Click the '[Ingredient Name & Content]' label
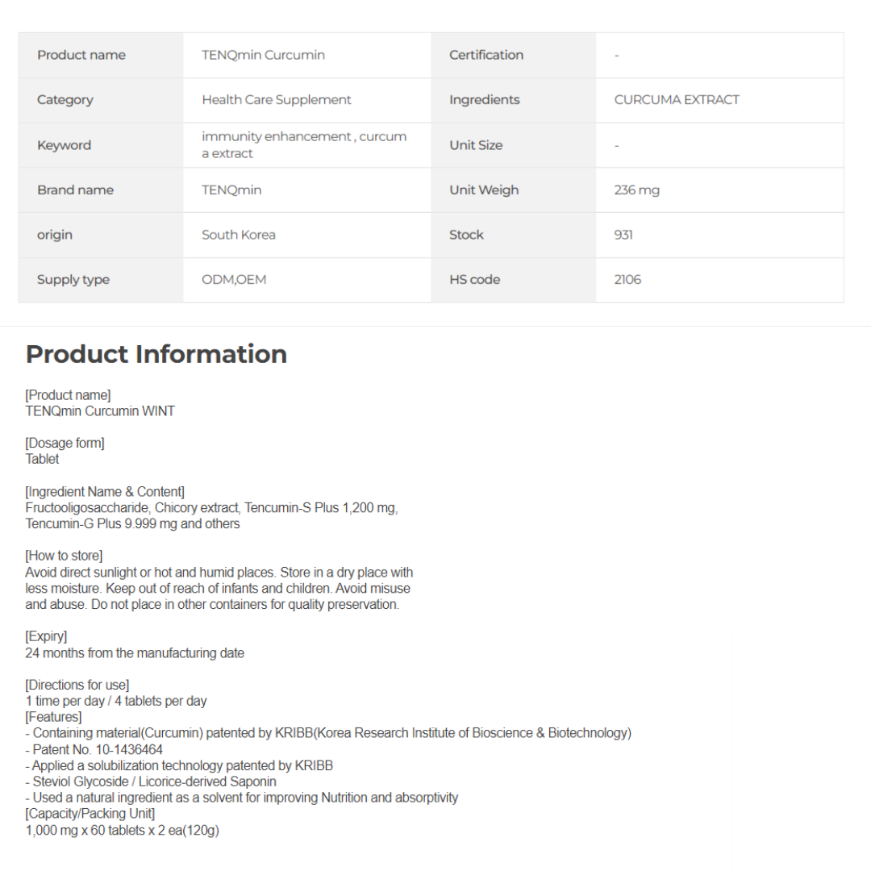The width and height of the screenshot is (871, 871). pos(105,492)
